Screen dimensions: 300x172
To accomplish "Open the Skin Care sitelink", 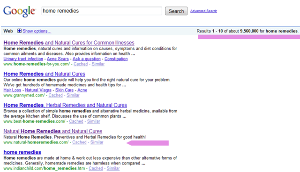I will pyautogui.click(x=64, y=90).
